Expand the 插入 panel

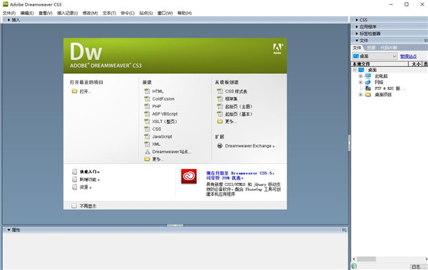(x=9, y=20)
